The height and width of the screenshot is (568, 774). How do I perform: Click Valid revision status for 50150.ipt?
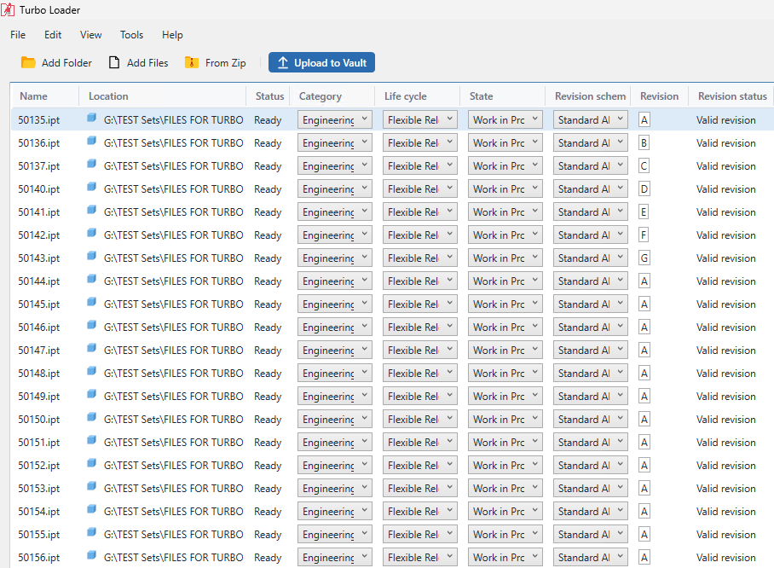click(x=725, y=420)
